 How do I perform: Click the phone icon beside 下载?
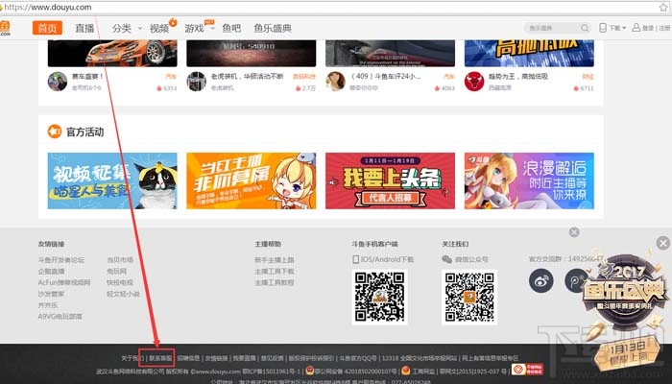[603, 28]
